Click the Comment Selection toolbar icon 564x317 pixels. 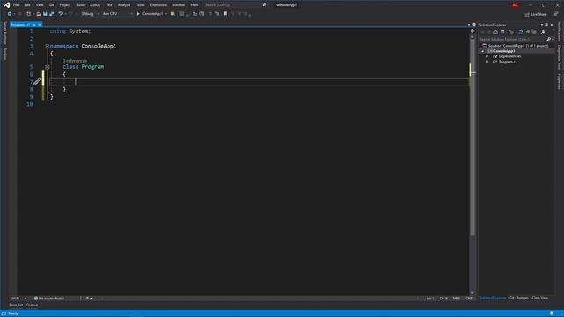tap(211, 14)
